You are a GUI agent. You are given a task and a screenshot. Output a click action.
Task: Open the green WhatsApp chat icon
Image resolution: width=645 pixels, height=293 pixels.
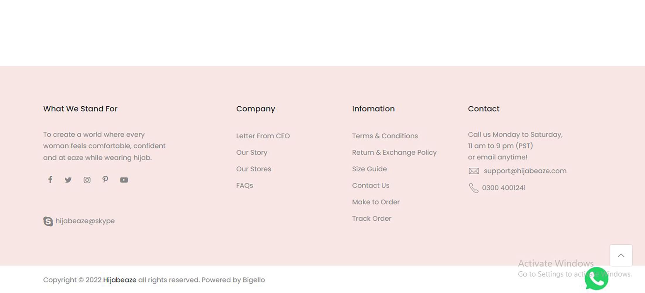pos(596,279)
